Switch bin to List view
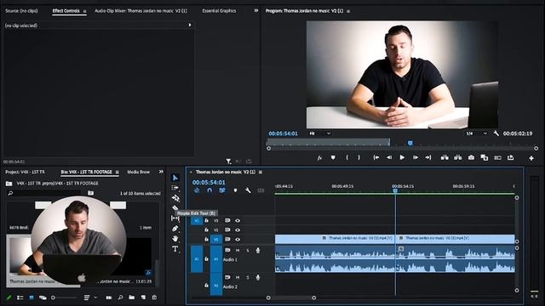Image resolution: width=545 pixels, height=306 pixels. [x=20, y=297]
